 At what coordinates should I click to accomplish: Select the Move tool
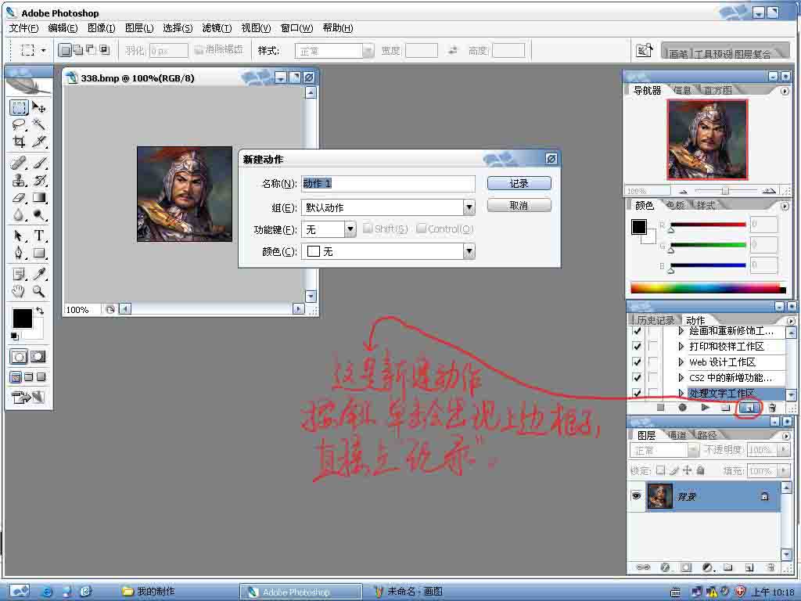pyautogui.click(x=39, y=107)
